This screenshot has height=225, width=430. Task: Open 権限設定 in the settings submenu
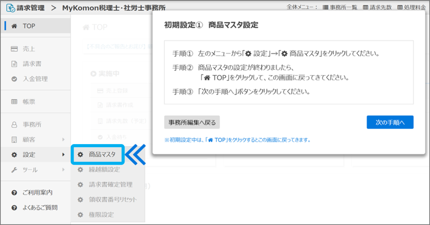pos(101,215)
